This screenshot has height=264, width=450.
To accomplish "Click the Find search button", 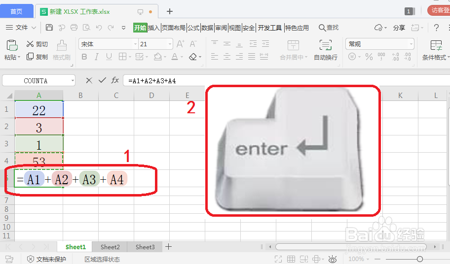I will coord(329,28).
